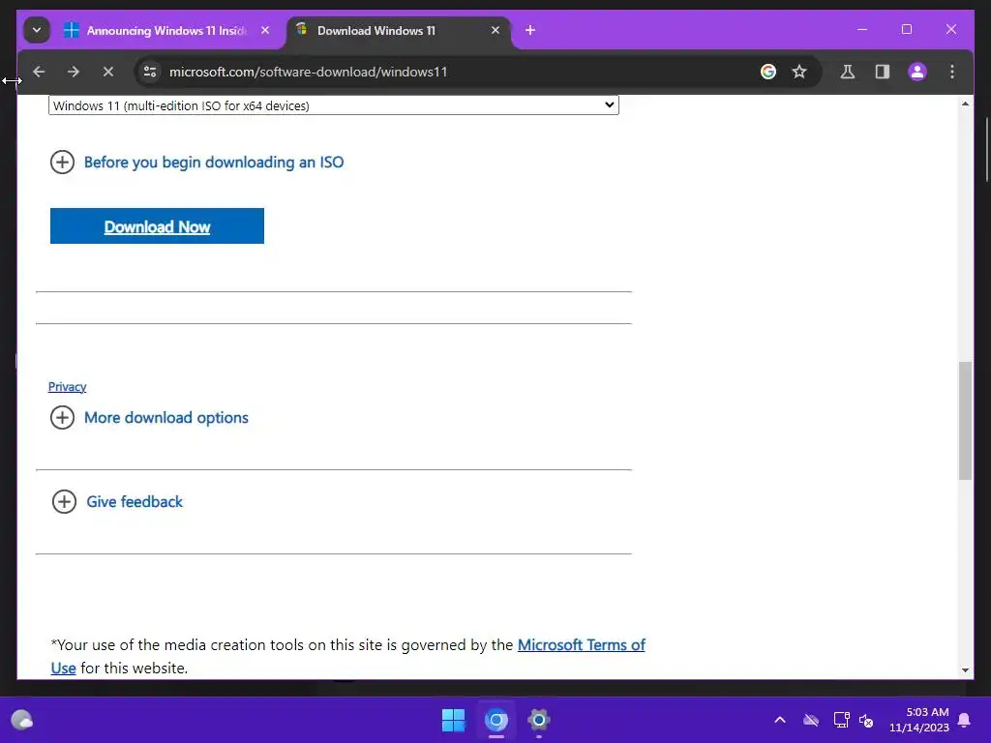This screenshot has height=743, width=991.
Task: Open a new tab with plus button
Action: 530,30
